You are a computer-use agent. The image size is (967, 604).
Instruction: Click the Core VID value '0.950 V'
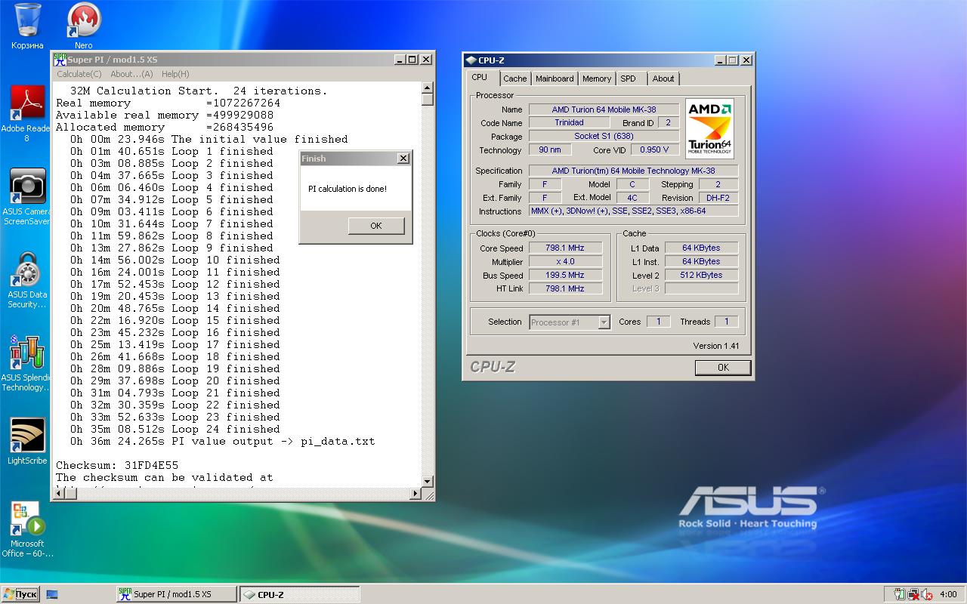point(654,149)
